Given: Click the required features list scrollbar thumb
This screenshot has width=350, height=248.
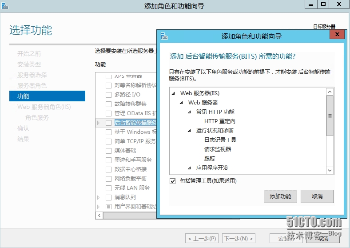Looking at the screenshot, I should click(x=330, y=116).
